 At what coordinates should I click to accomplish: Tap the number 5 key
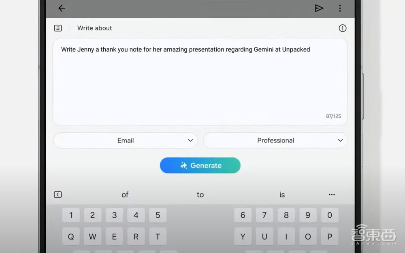(x=158, y=215)
